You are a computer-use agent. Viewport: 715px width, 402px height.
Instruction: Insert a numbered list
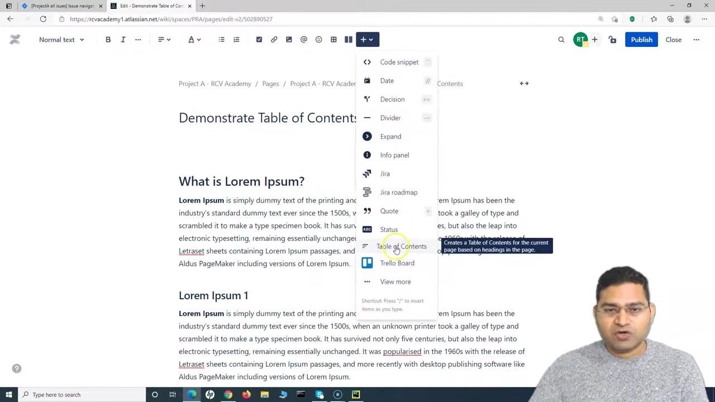click(236, 40)
